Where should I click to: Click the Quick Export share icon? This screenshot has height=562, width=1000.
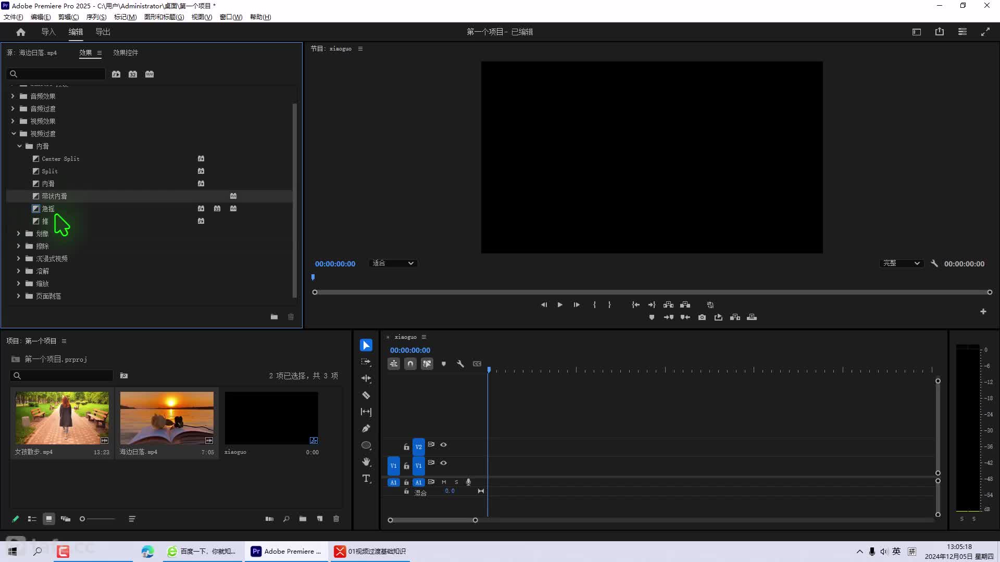940,32
